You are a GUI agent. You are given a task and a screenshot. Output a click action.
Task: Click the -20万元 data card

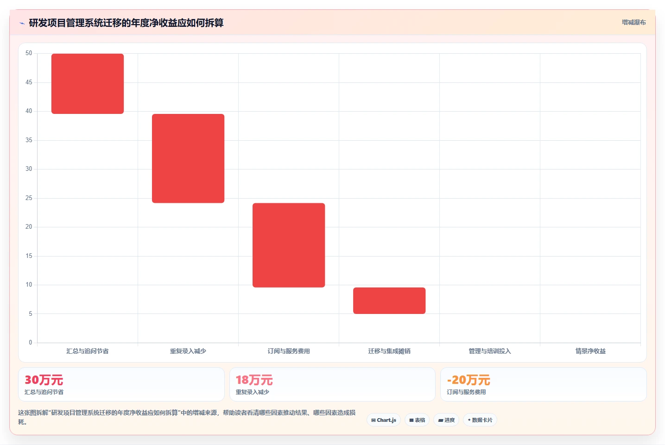(543, 384)
